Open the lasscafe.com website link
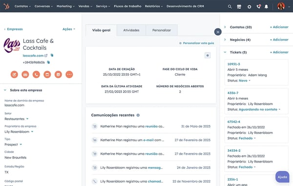Image resolution: width=293 pixels, height=186 pixels. coord(33,56)
